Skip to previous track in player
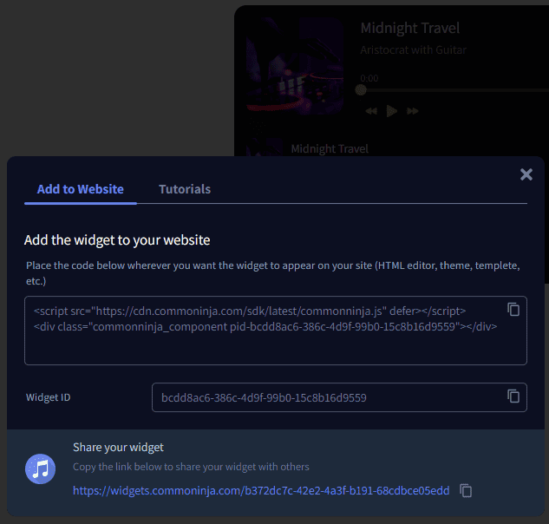 371,111
